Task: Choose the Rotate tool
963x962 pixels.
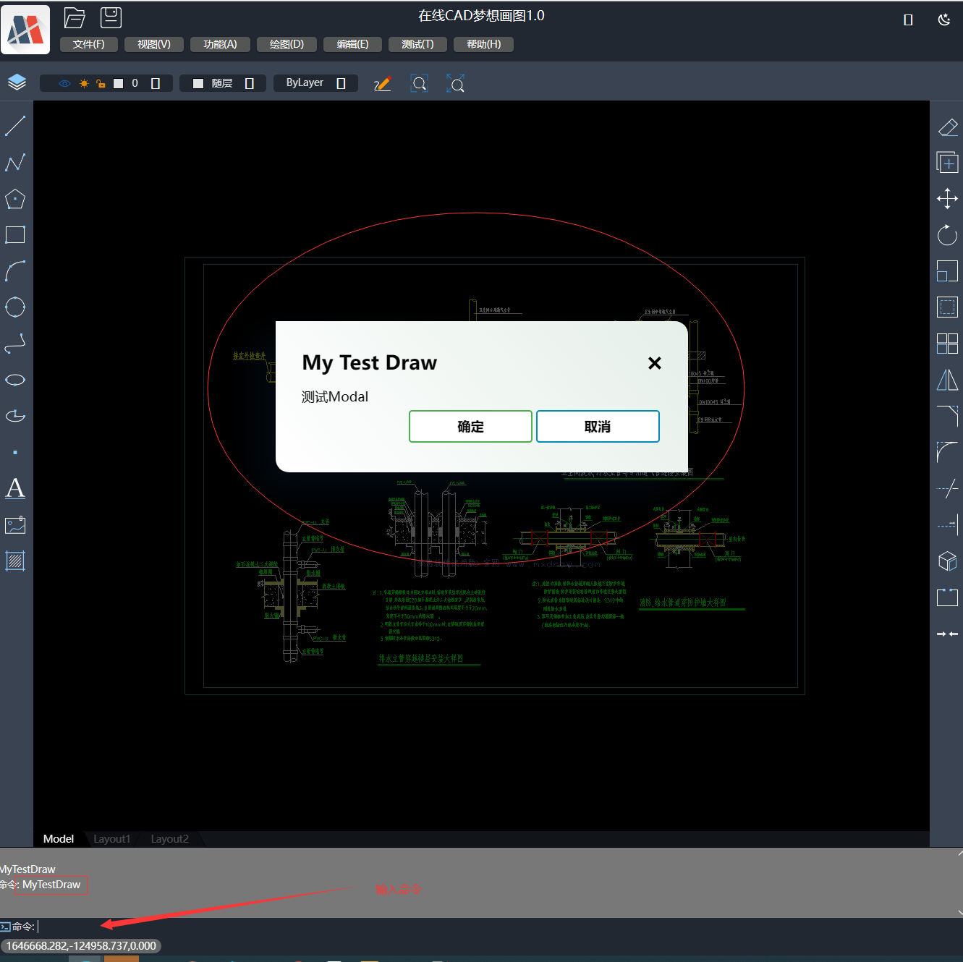Action: (x=947, y=235)
